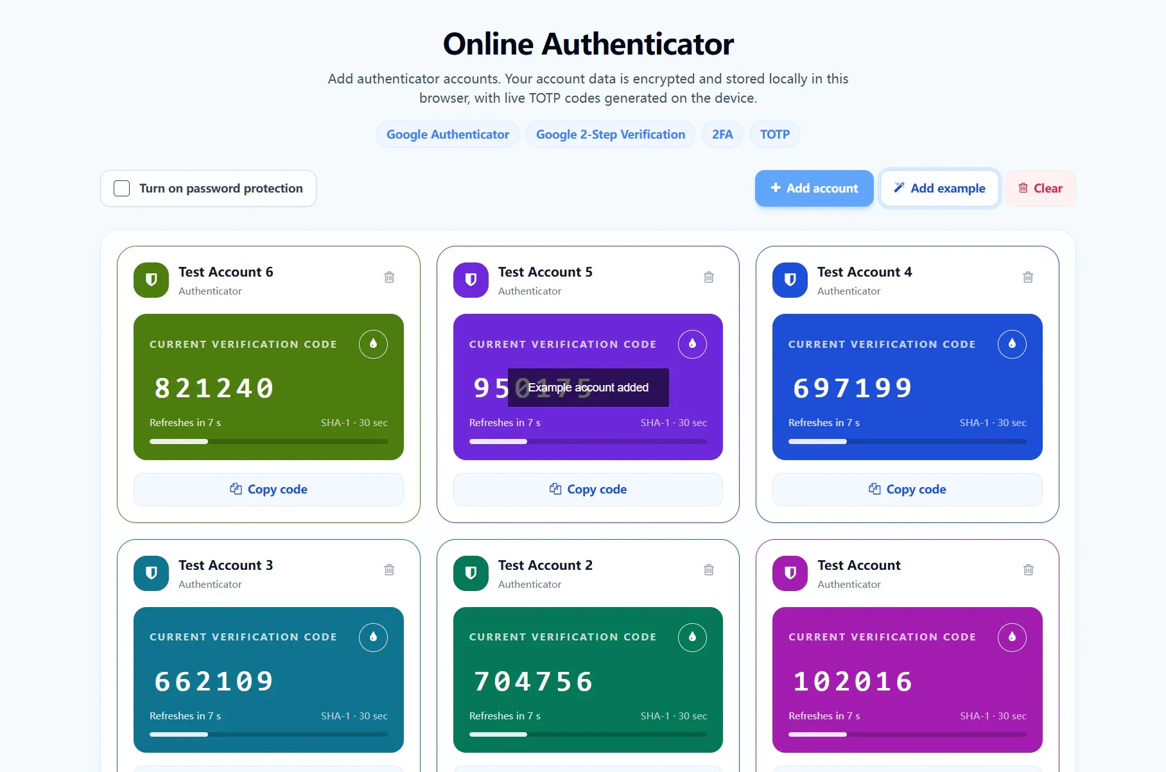Select the TOTP tag
The image size is (1166, 772).
tap(775, 134)
